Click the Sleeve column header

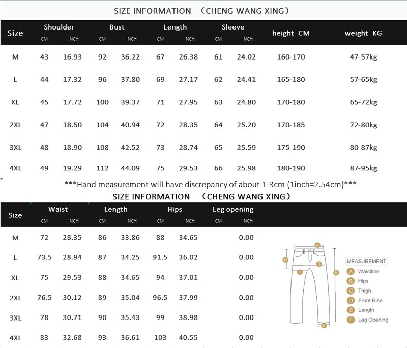[x=233, y=27]
